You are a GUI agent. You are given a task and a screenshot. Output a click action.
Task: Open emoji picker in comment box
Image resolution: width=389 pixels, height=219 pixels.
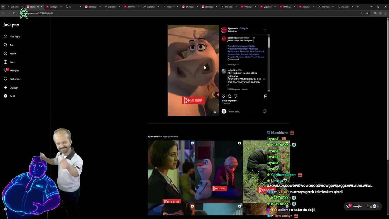[x=264, y=112]
